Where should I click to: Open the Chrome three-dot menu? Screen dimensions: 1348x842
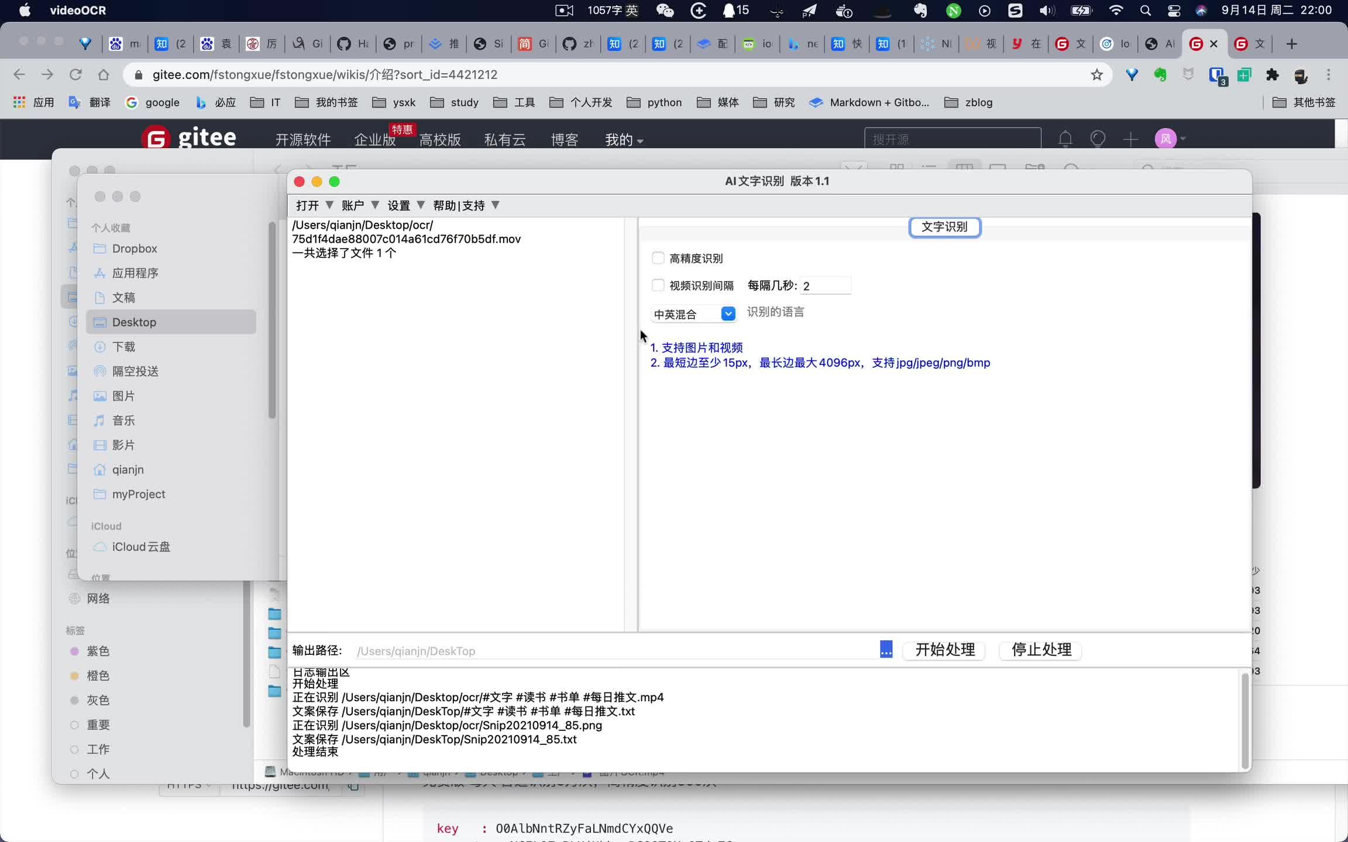click(1329, 74)
